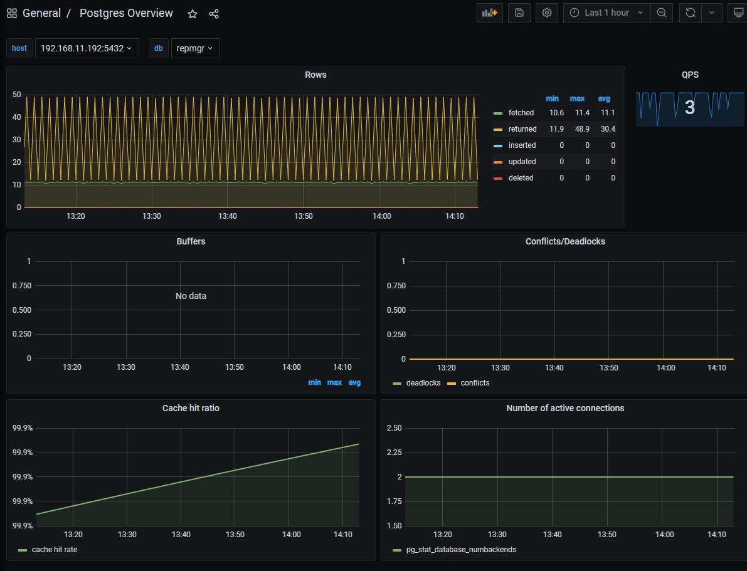Zoom out the time range with magnifier icon
Screen dimensions: 747x571
tap(662, 13)
